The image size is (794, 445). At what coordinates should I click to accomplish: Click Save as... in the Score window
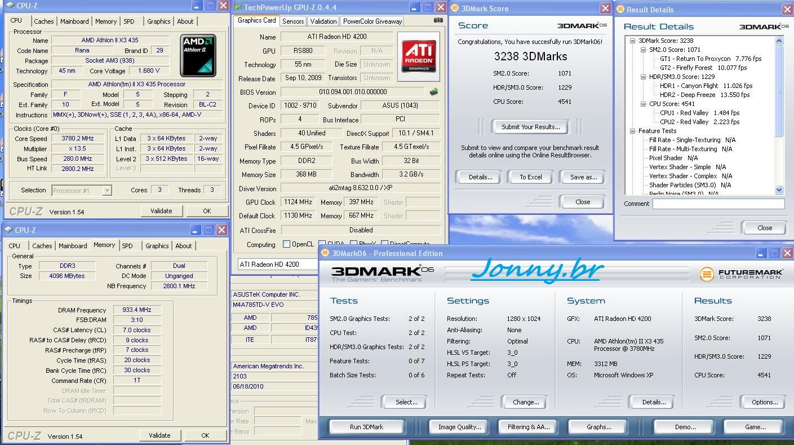pyautogui.click(x=583, y=177)
